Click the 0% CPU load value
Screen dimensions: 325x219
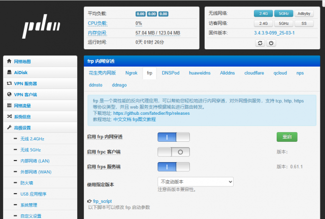click(139, 23)
